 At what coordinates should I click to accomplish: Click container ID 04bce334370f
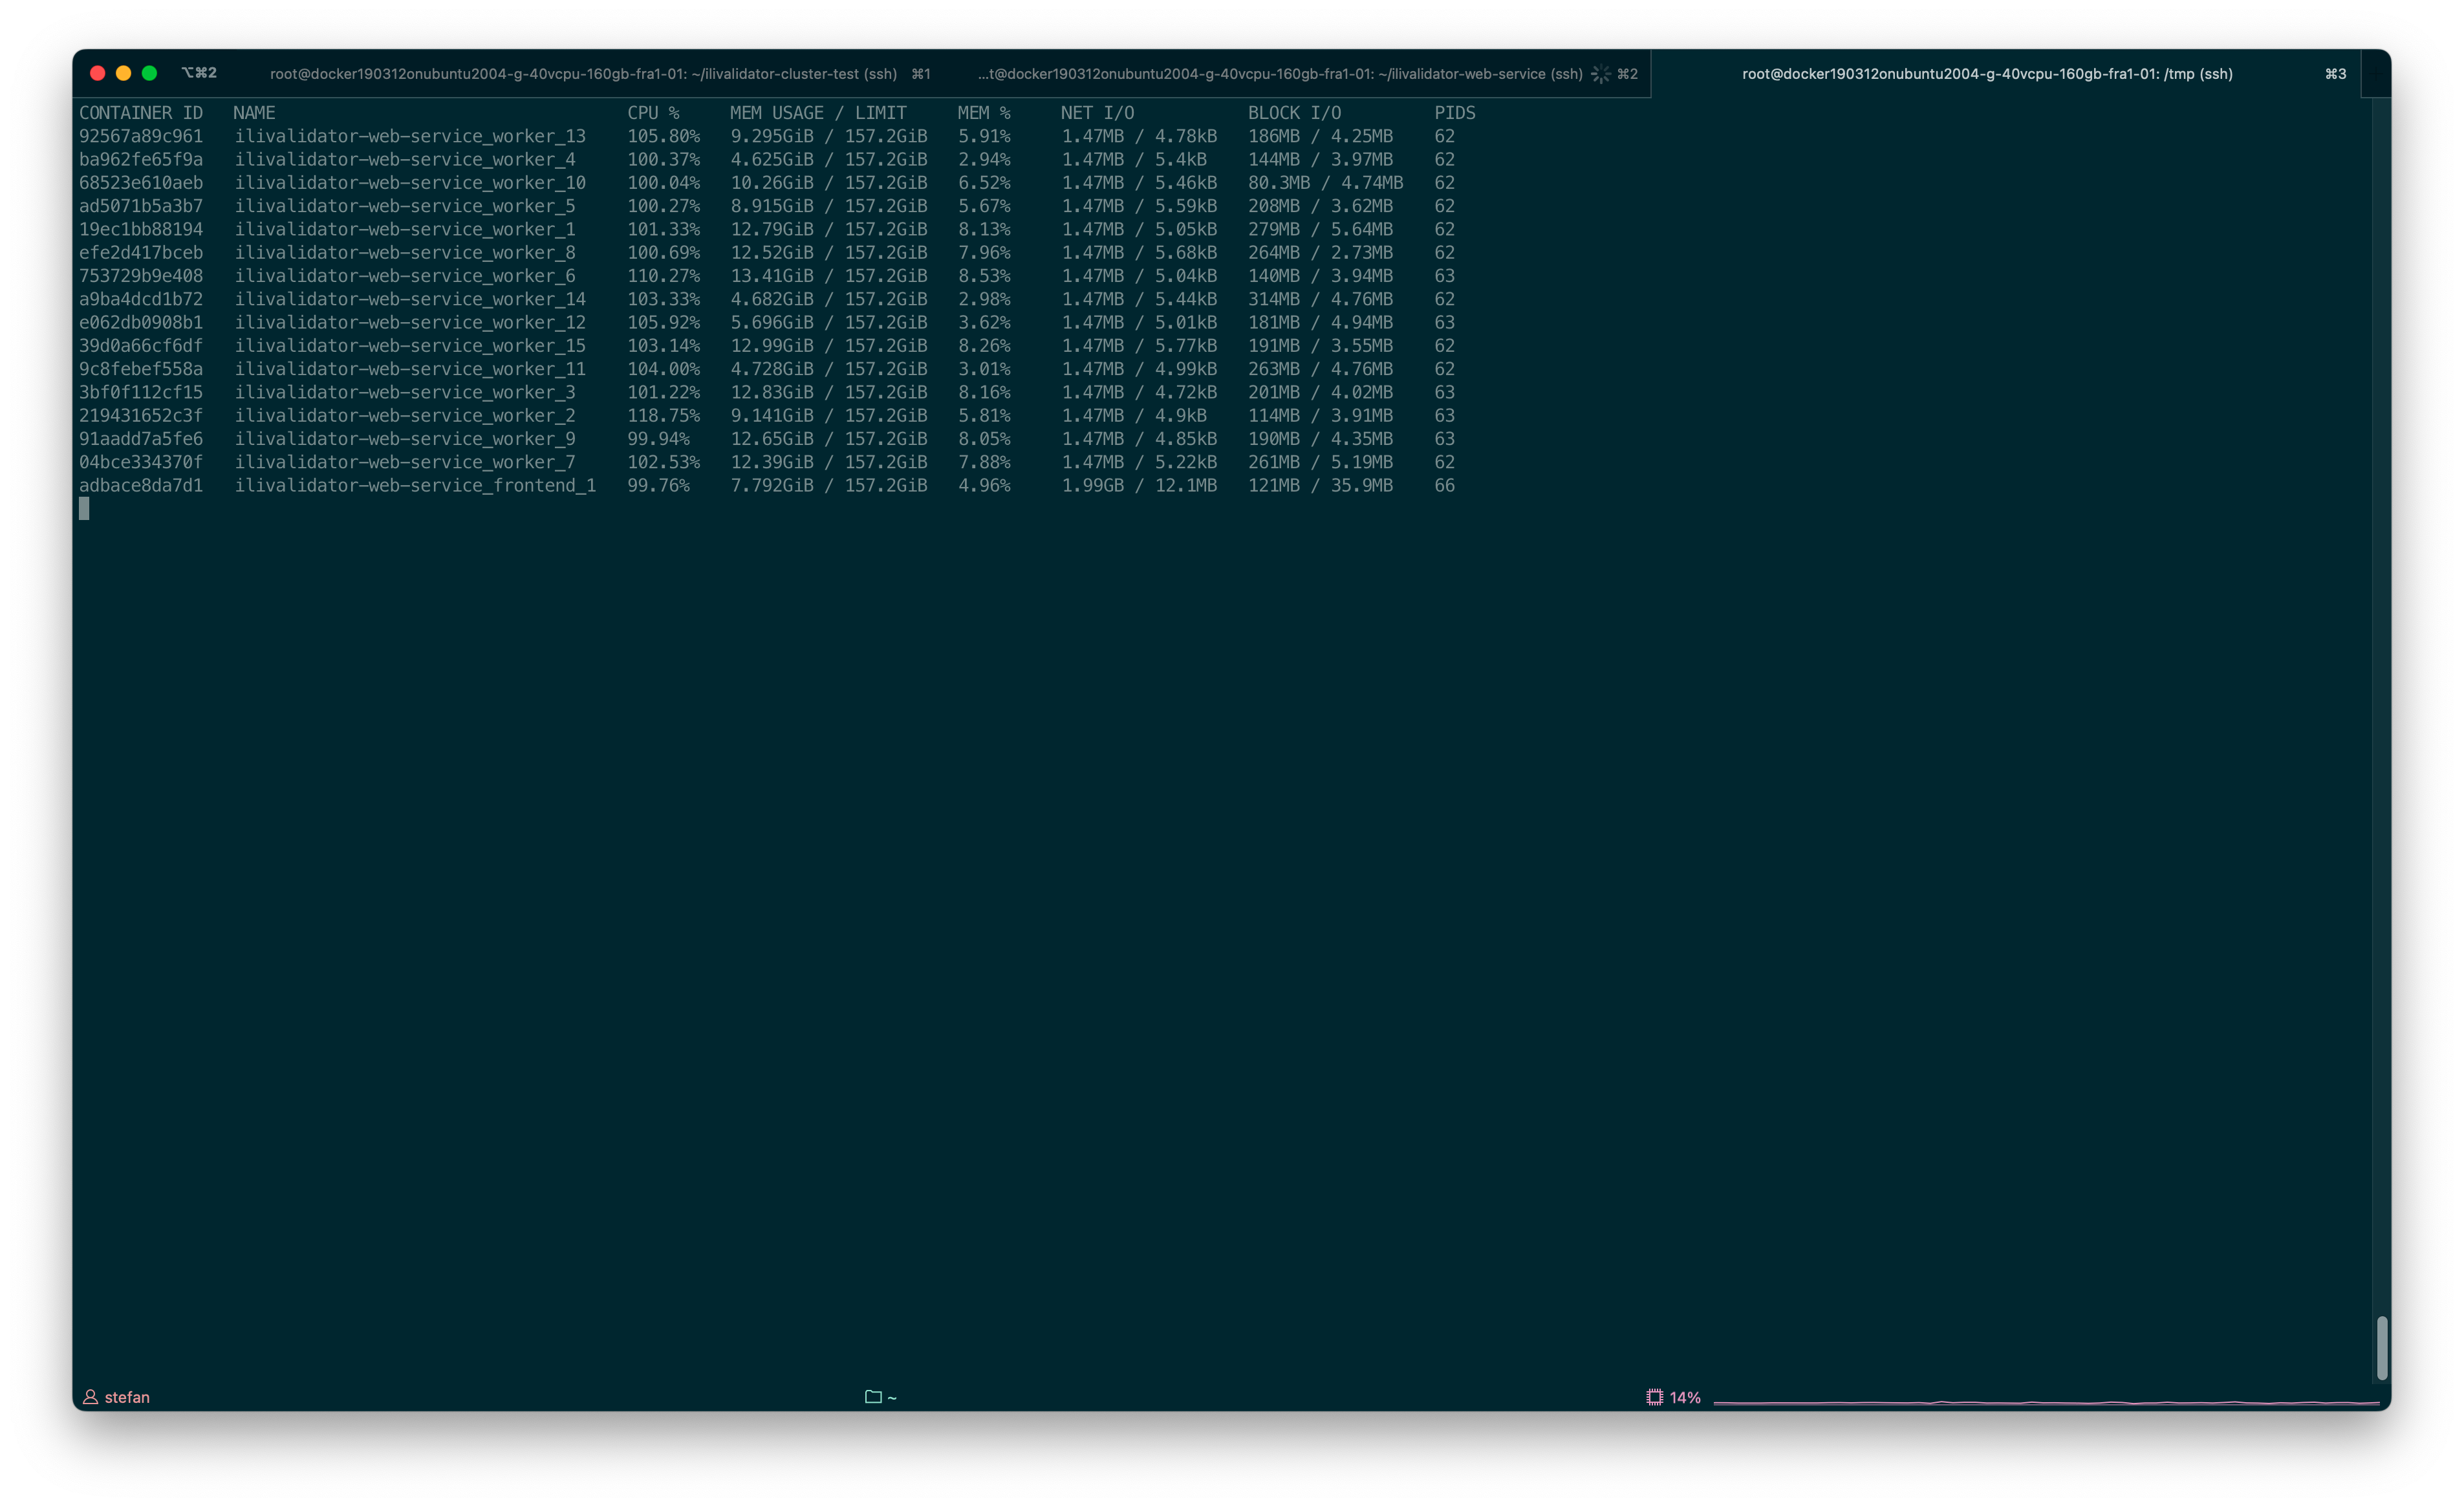(141, 462)
